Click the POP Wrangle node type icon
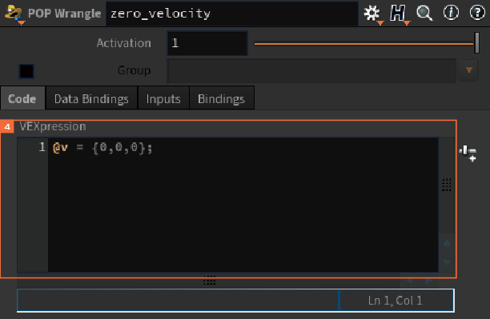Viewport: 490px width, 319px height. coord(14,14)
